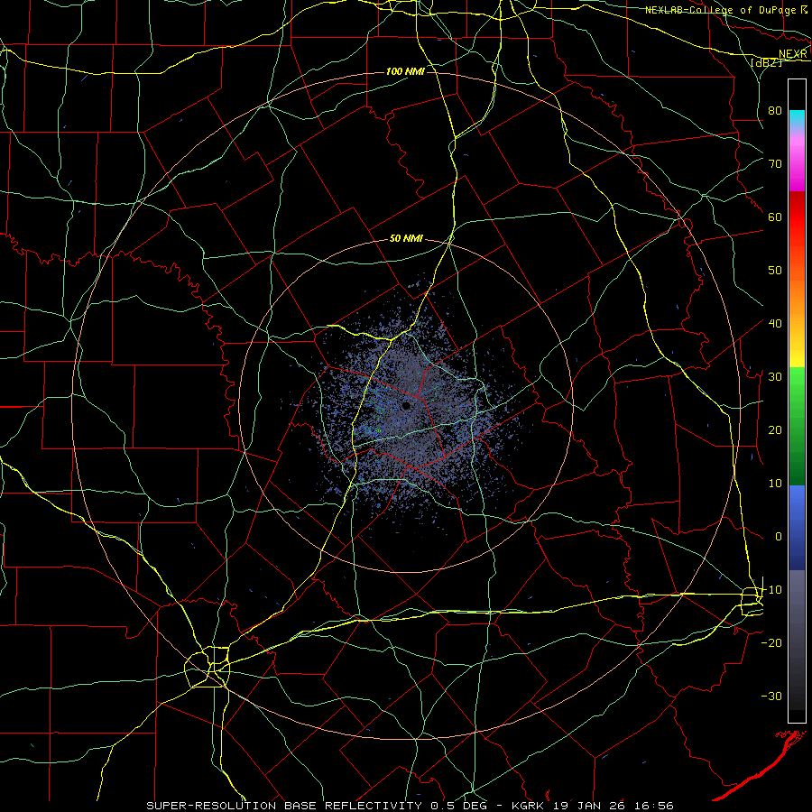Click the black radar site dot at center
The width and height of the screenshot is (812, 812).
click(x=407, y=405)
